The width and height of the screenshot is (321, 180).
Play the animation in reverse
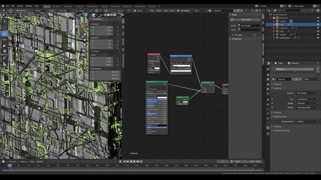pos(131,161)
